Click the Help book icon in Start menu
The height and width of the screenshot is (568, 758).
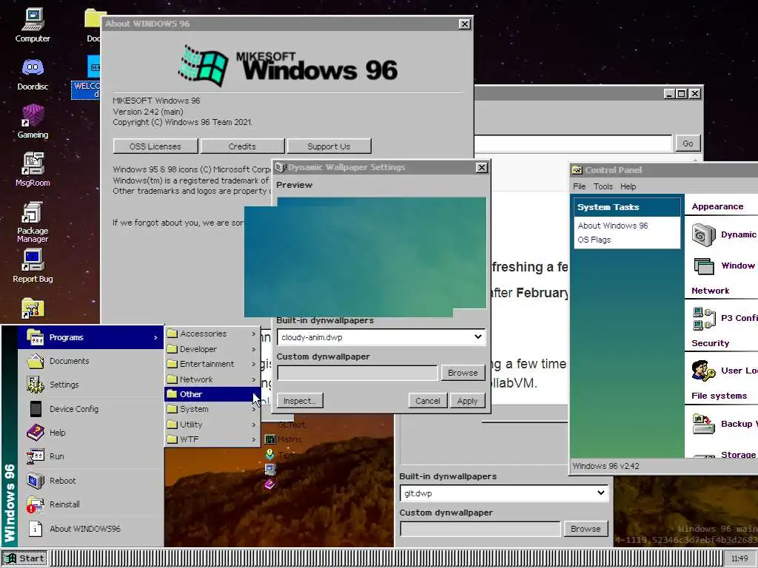pos(36,432)
